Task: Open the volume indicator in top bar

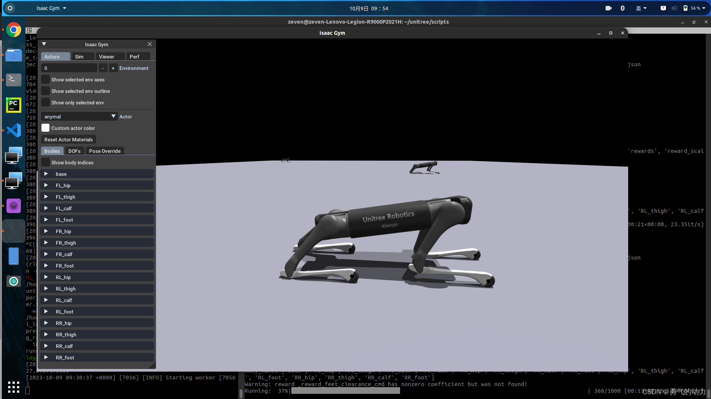Action: (x=674, y=8)
